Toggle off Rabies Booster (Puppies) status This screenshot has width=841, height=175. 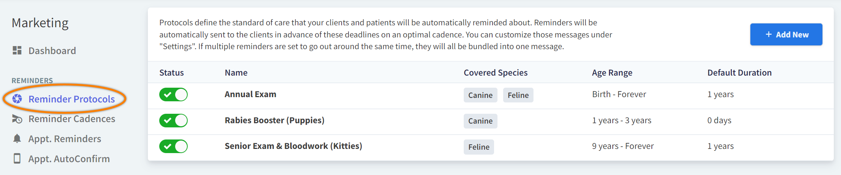[x=173, y=121]
